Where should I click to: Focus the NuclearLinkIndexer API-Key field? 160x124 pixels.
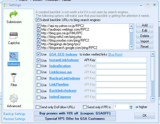(x=121, y=78)
